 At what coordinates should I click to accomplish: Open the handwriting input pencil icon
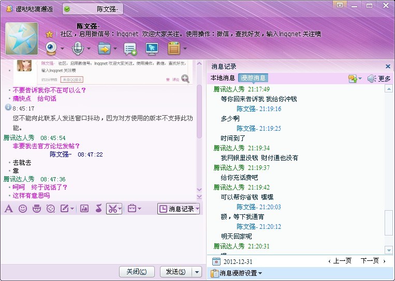pyautogui.click(x=65, y=209)
